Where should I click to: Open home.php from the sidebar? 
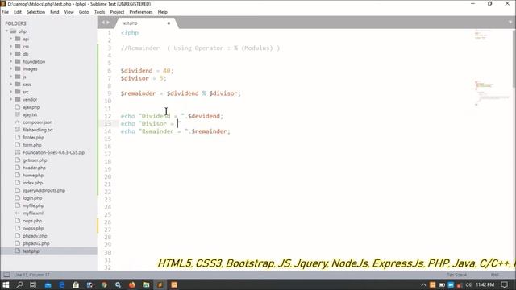33,176
